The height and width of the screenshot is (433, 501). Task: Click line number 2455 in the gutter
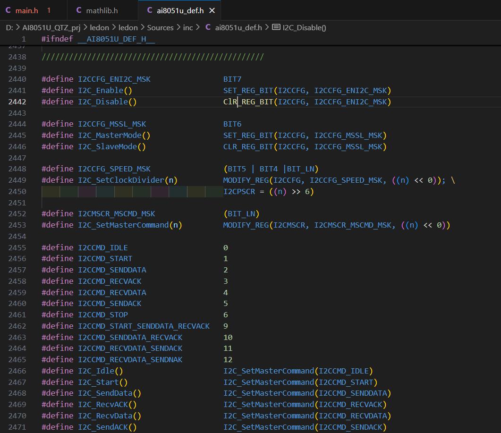tap(17, 247)
